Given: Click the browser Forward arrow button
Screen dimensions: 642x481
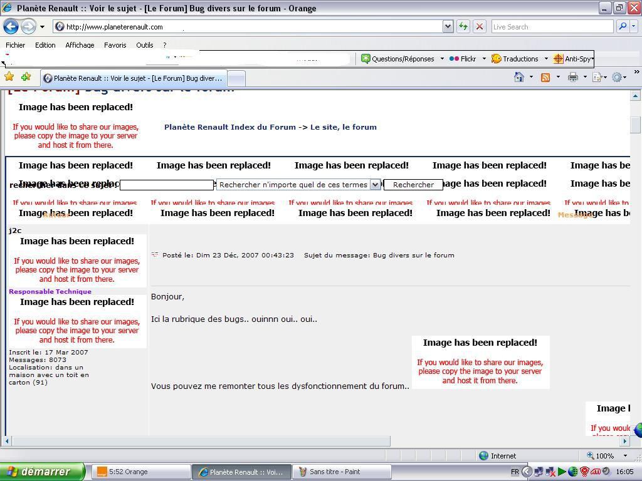Looking at the screenshot, I should pyautogui.click(x=28, y=27).
